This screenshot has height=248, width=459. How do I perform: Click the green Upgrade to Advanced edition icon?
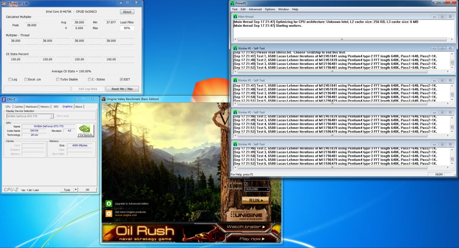pyautogui.click(x=109, y=204)
